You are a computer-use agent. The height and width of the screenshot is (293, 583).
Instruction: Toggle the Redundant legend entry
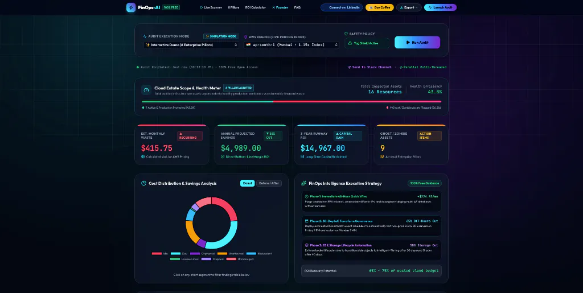pyautogui.click(x=259, y=254)
